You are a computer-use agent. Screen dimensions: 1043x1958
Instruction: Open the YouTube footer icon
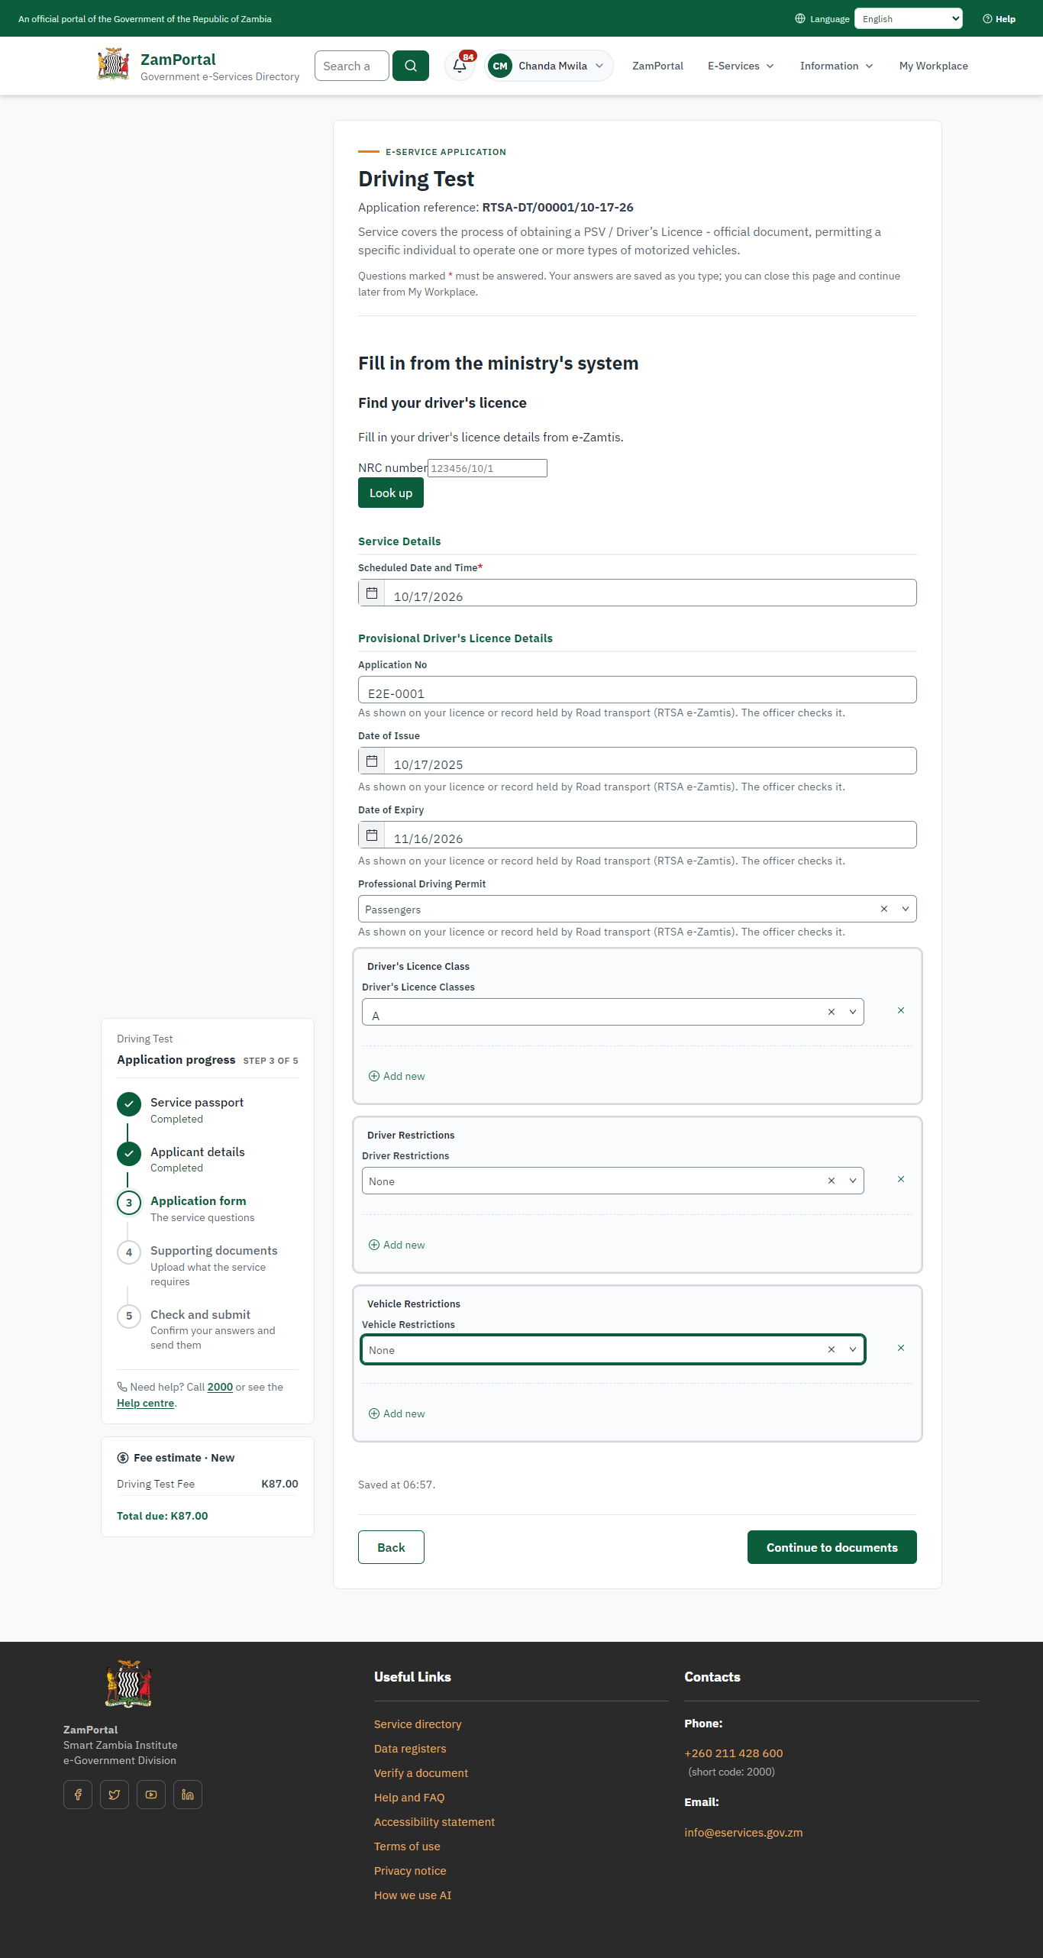pyautogui.click(x=151, y=1795)
